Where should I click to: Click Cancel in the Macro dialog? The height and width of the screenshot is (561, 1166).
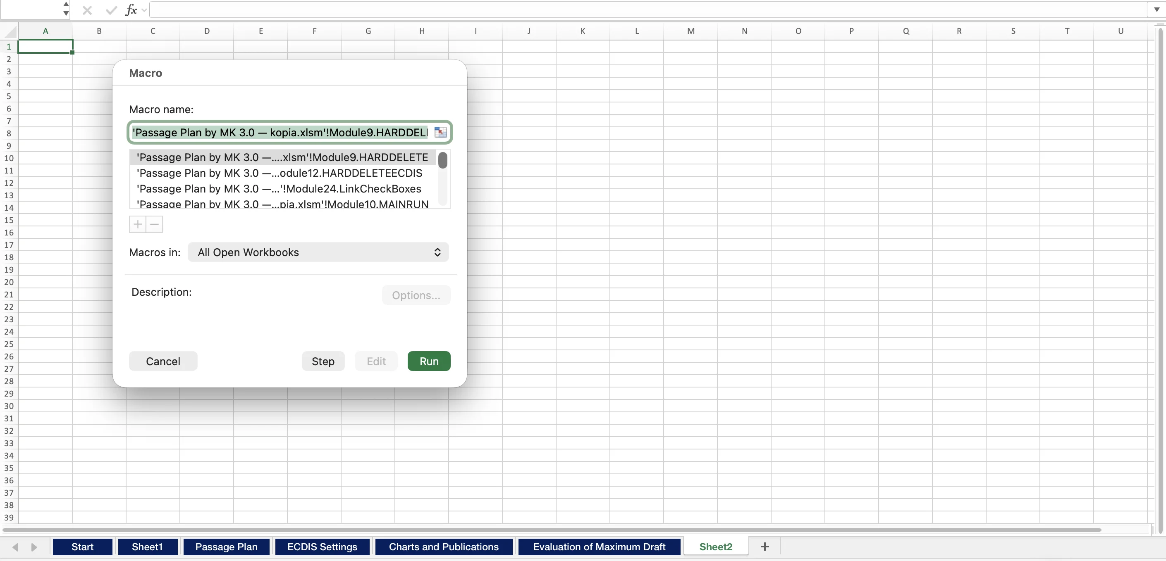point(163,361)
